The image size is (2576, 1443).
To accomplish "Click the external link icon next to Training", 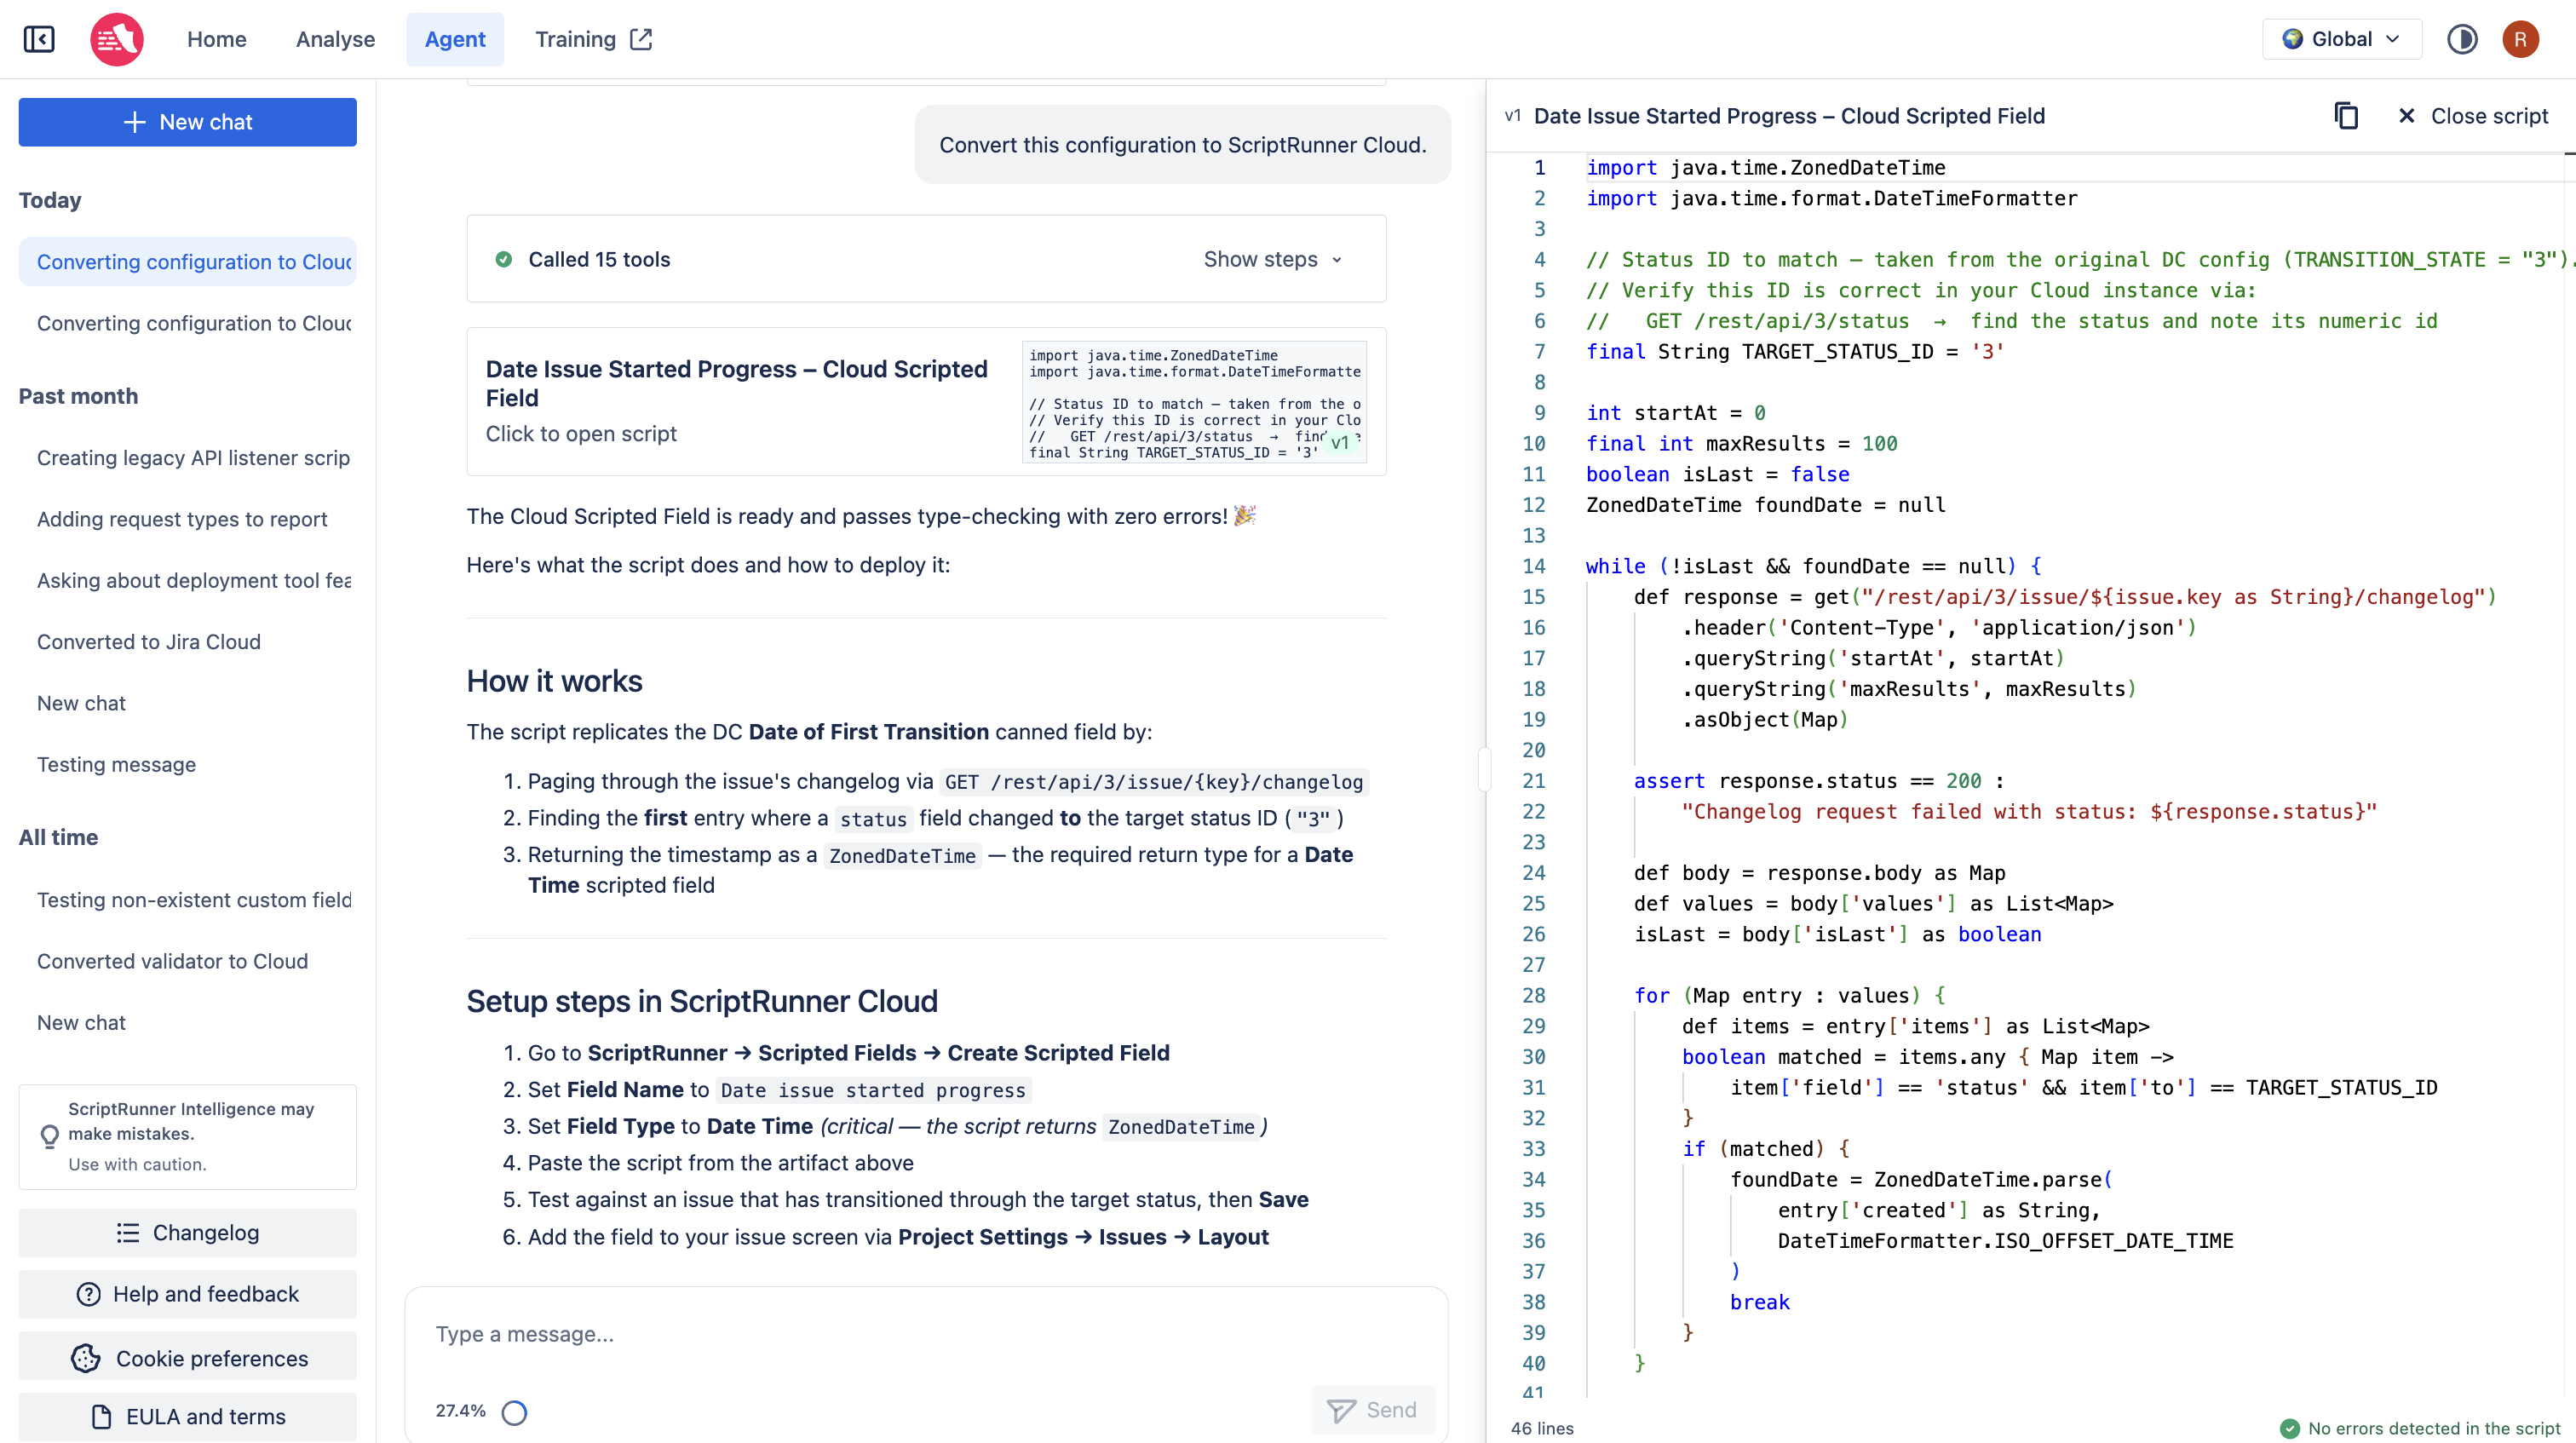I will tap(641, 39).
